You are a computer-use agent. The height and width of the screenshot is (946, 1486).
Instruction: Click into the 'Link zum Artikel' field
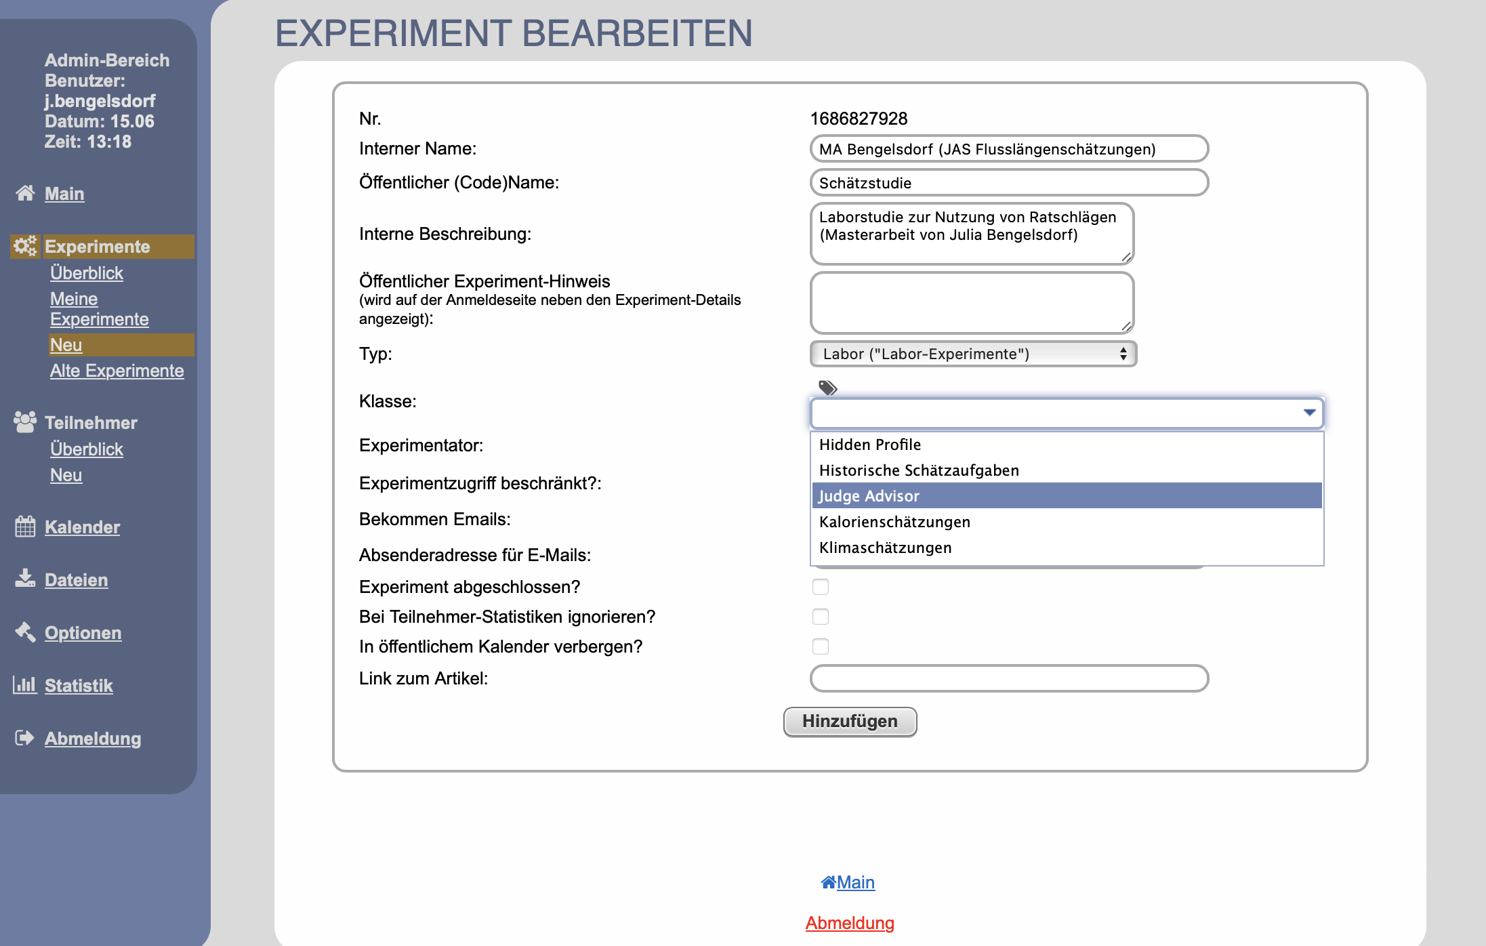coord(1009,678)
